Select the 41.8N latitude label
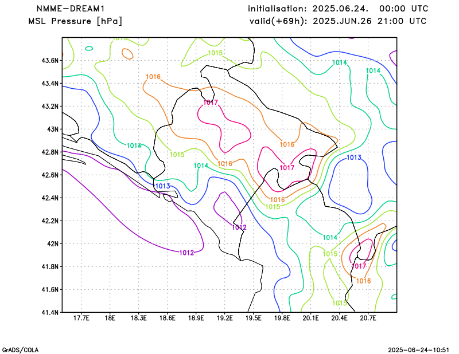 (x=50, y=266)
